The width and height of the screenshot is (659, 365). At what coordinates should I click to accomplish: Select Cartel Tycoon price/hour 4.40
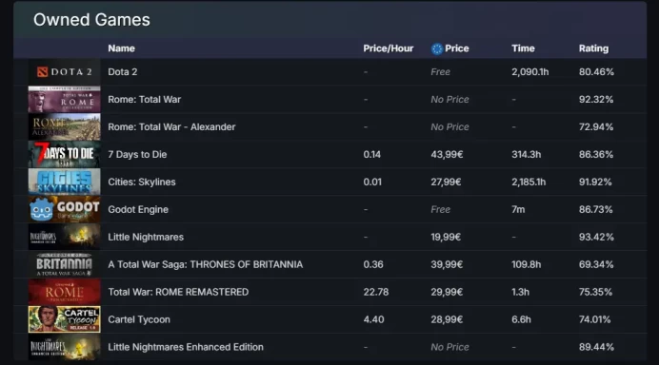pos(373,319)
